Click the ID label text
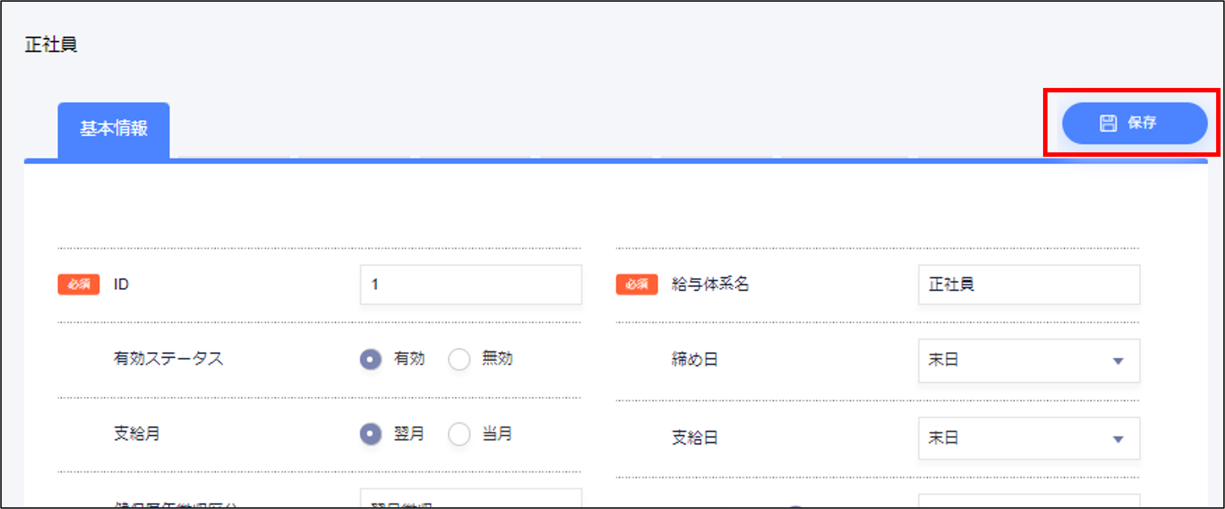Screen dimensions: 1225x509 click(121, 284)
